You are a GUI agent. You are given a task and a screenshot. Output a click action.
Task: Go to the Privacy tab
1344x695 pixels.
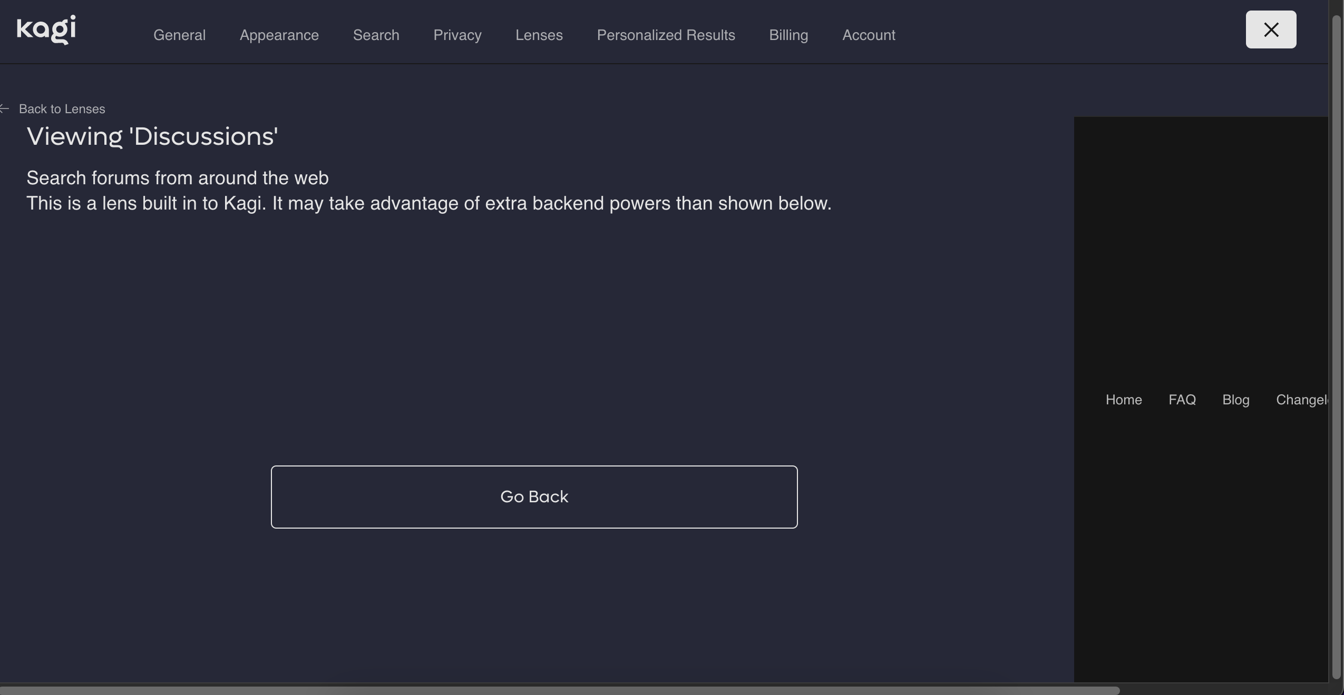click(x=457, y=35)
